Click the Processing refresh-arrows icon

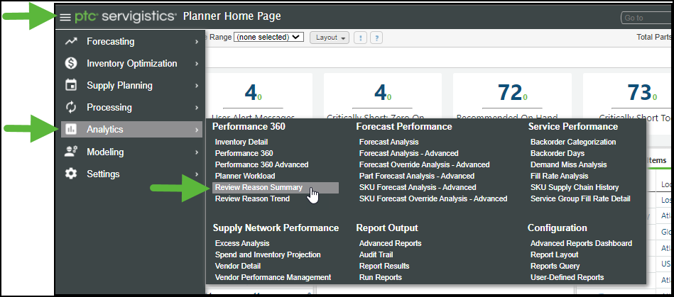tap(71, 107)
